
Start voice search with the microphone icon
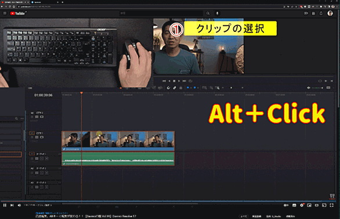pyautogui.click(x=217, y=13)
